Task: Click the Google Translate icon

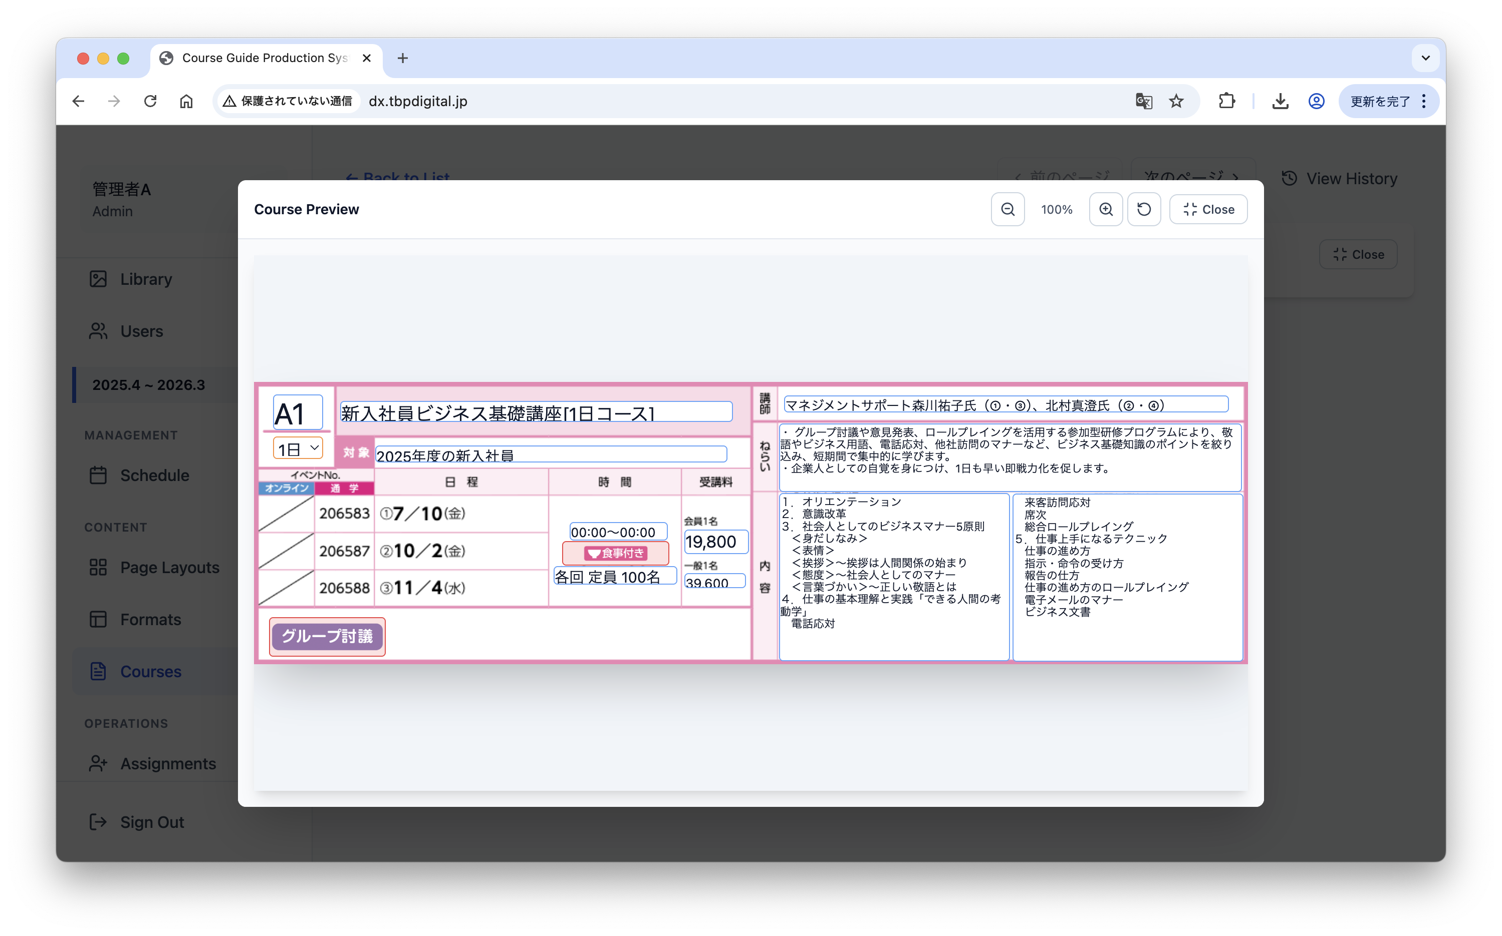Action: [x=1143, y=101]
